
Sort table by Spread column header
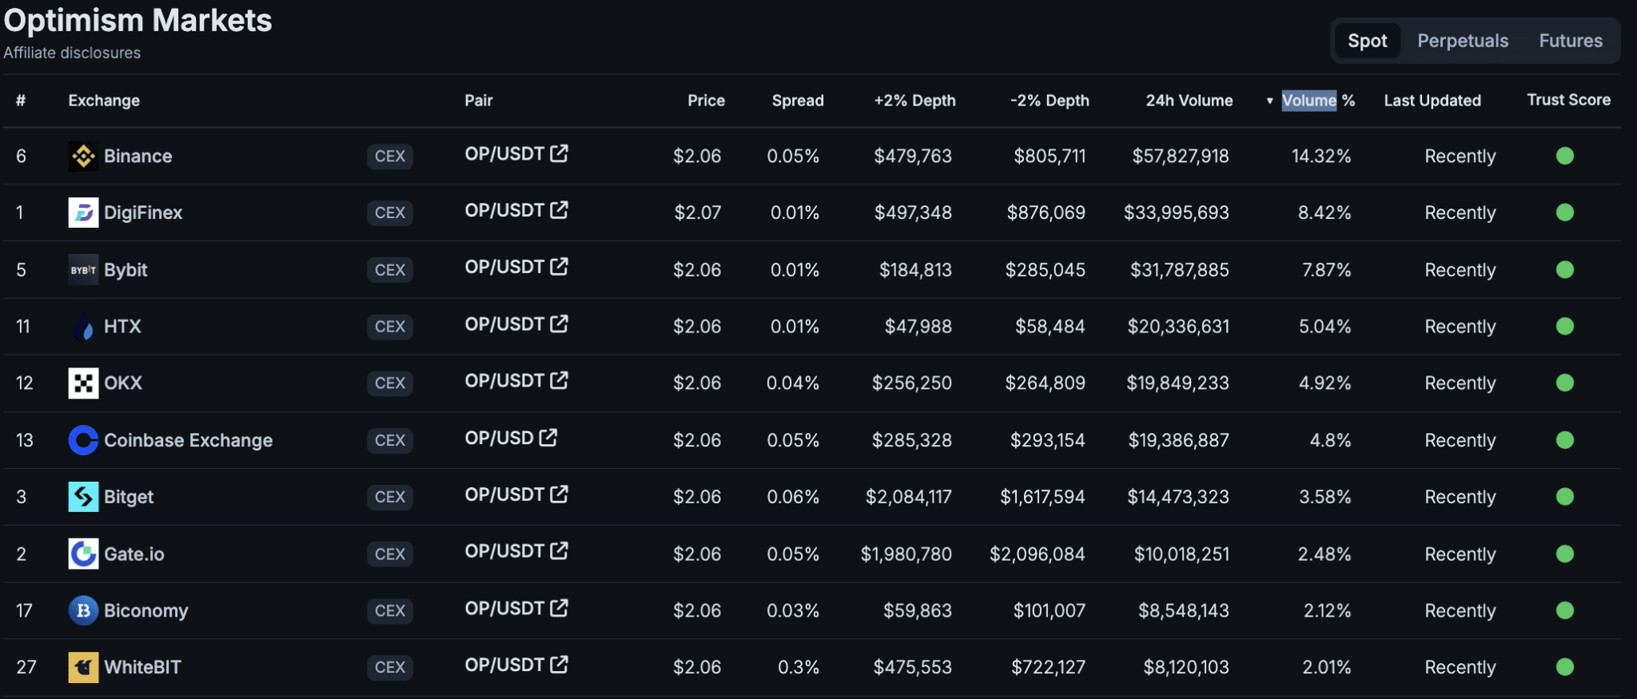(798, 101)
